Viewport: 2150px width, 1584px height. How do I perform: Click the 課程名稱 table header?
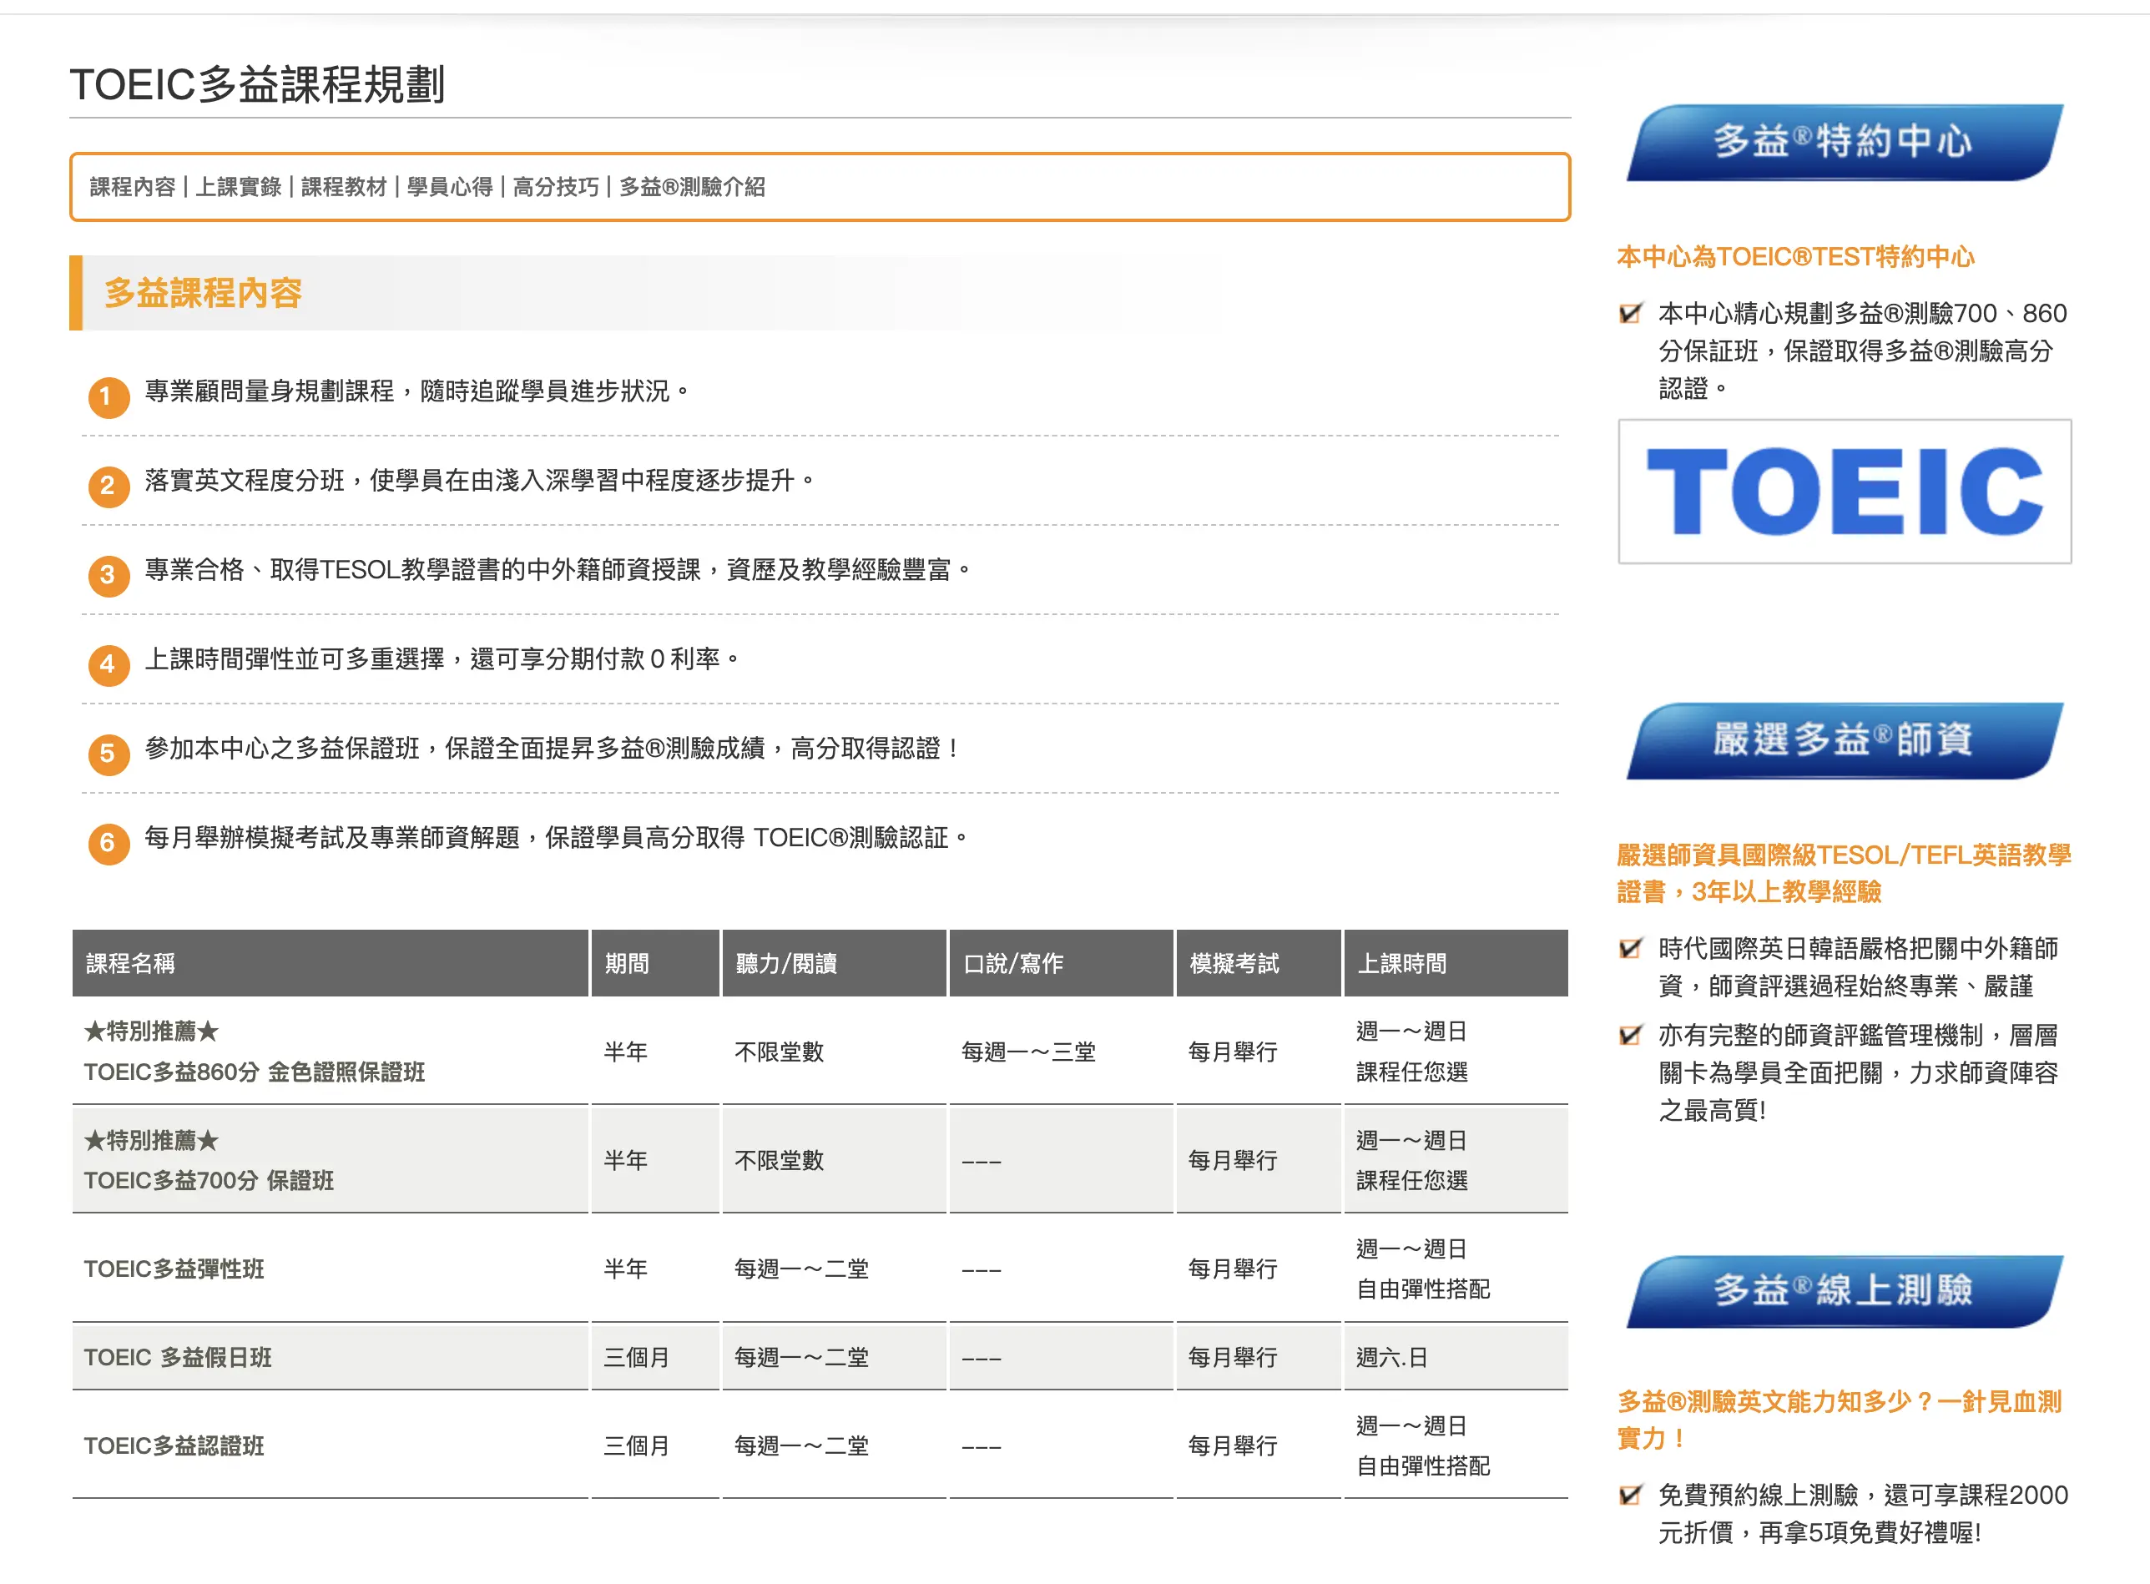(x=330, y=963)
